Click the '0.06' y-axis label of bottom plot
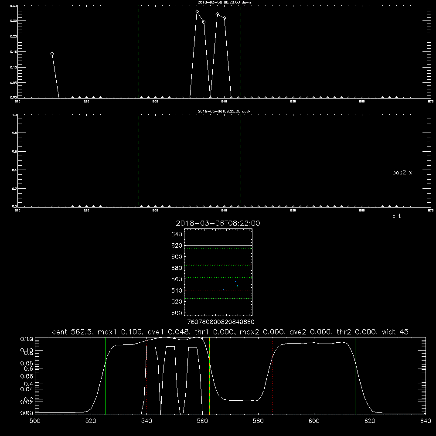The image size is (436, 436). point(27,376)
